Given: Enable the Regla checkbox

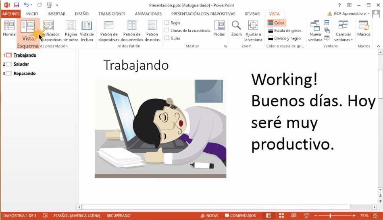Looking at the screenshot, I should pyautogui.click(x=167, y=23).
